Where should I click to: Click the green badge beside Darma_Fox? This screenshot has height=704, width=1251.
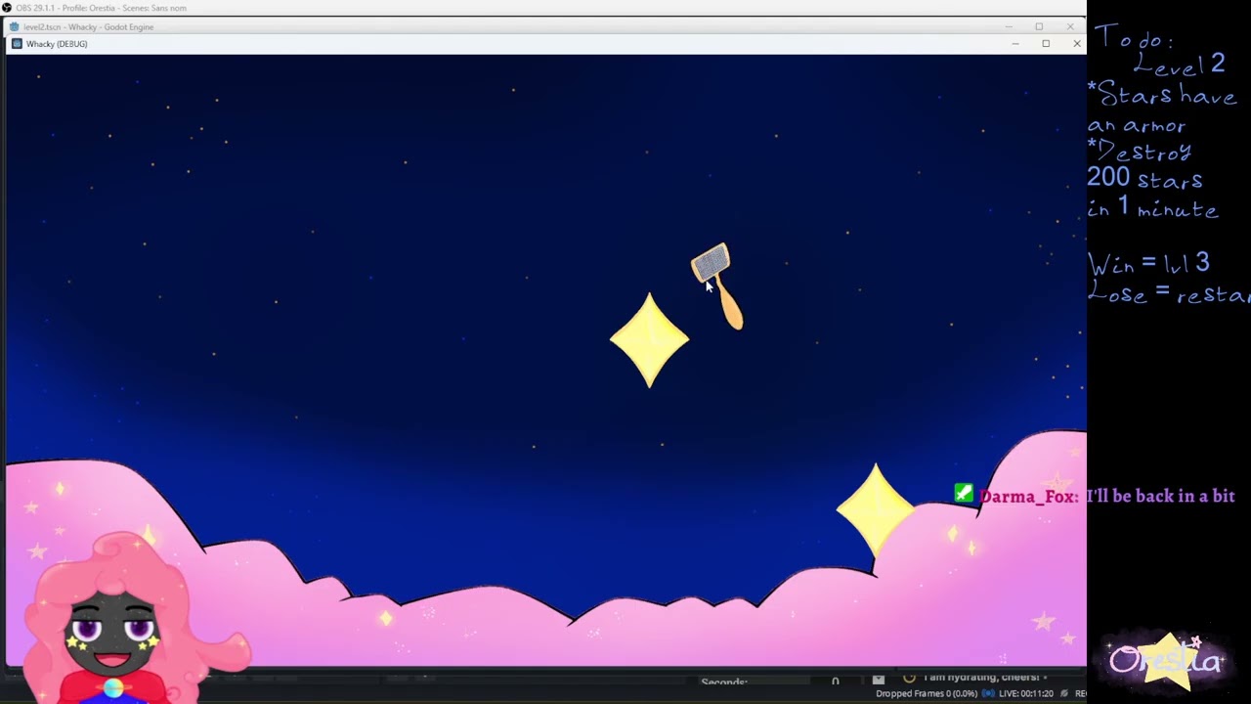(964, 494)
